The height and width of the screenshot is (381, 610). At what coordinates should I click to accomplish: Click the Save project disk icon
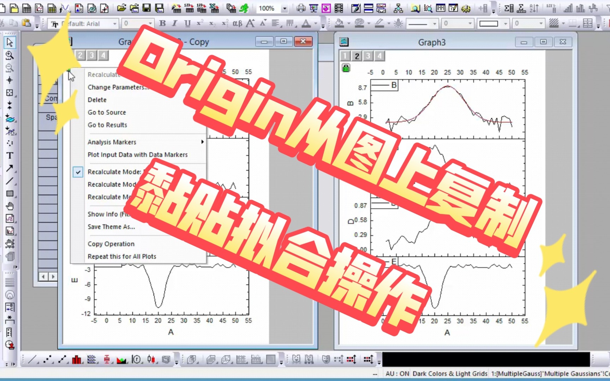point(146,8)
